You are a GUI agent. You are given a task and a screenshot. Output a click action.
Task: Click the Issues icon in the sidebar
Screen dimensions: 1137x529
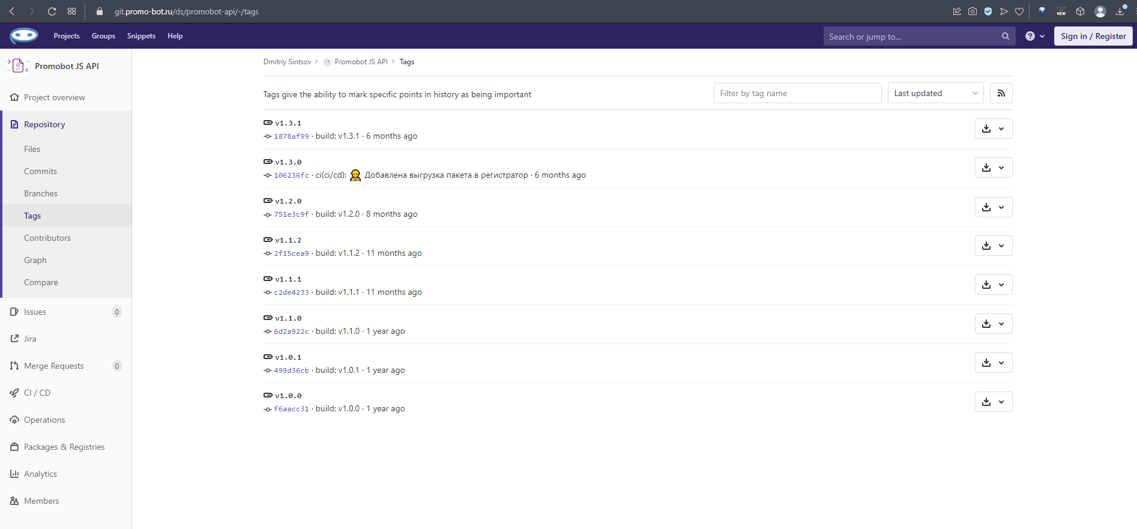[x=14, y=312]
